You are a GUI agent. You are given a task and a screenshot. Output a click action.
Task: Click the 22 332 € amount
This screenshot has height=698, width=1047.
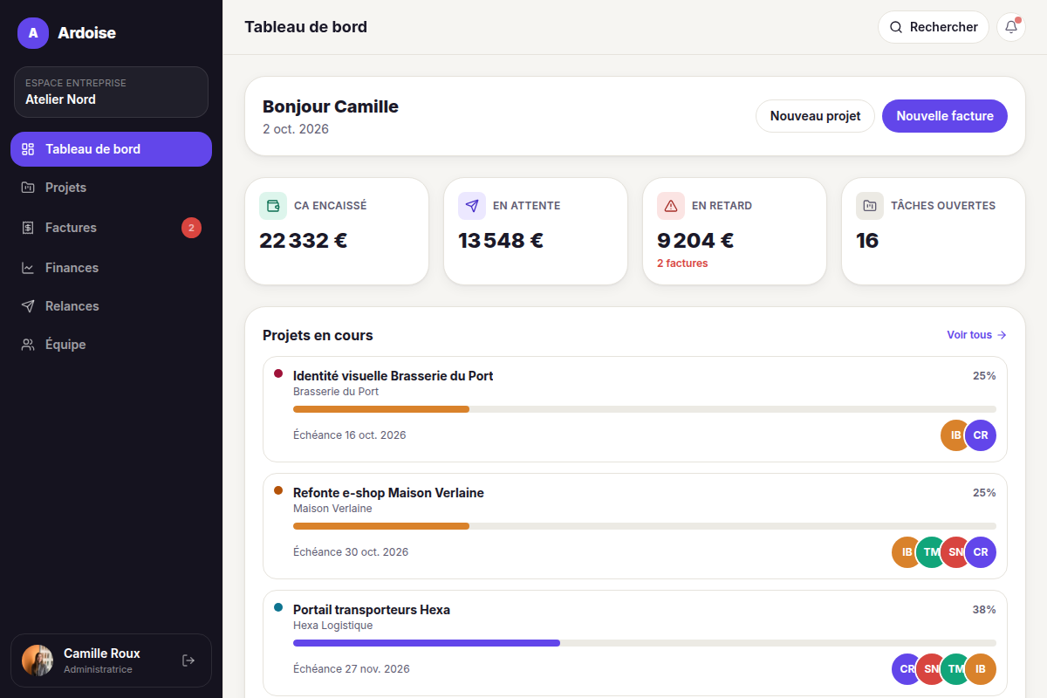(x=304, y=241)
